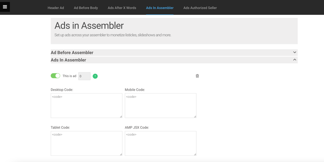Select the active Ads In Assembler tab

(160, 8)
